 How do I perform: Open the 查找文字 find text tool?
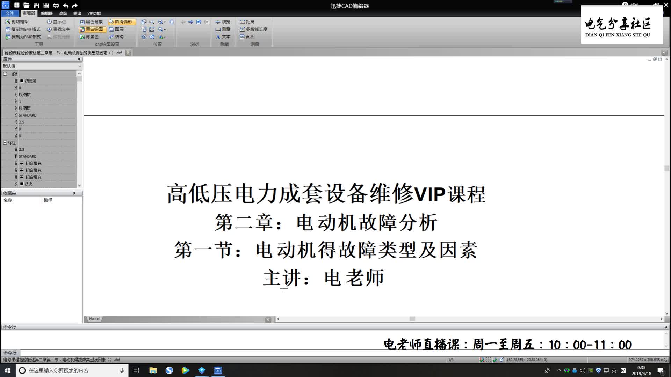(x=58, y=29)
